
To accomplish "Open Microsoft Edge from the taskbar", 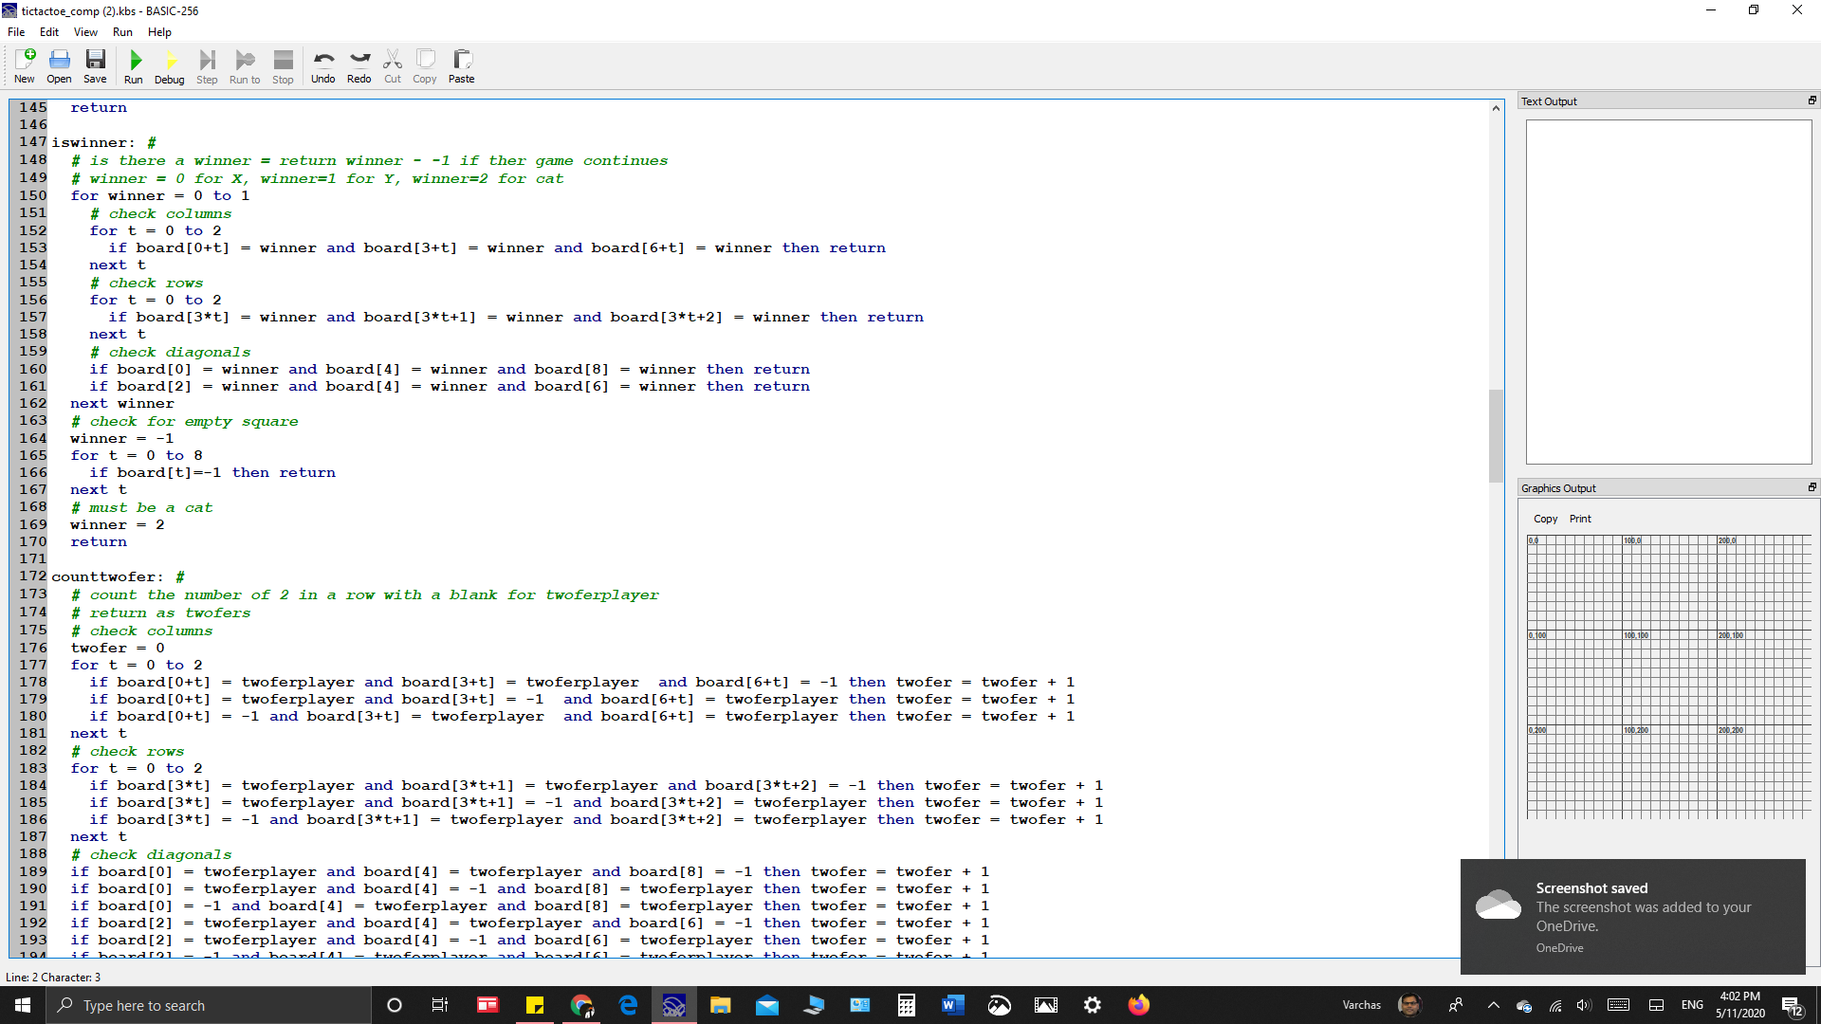I will pyautogui.click(x=628, y=1005).
